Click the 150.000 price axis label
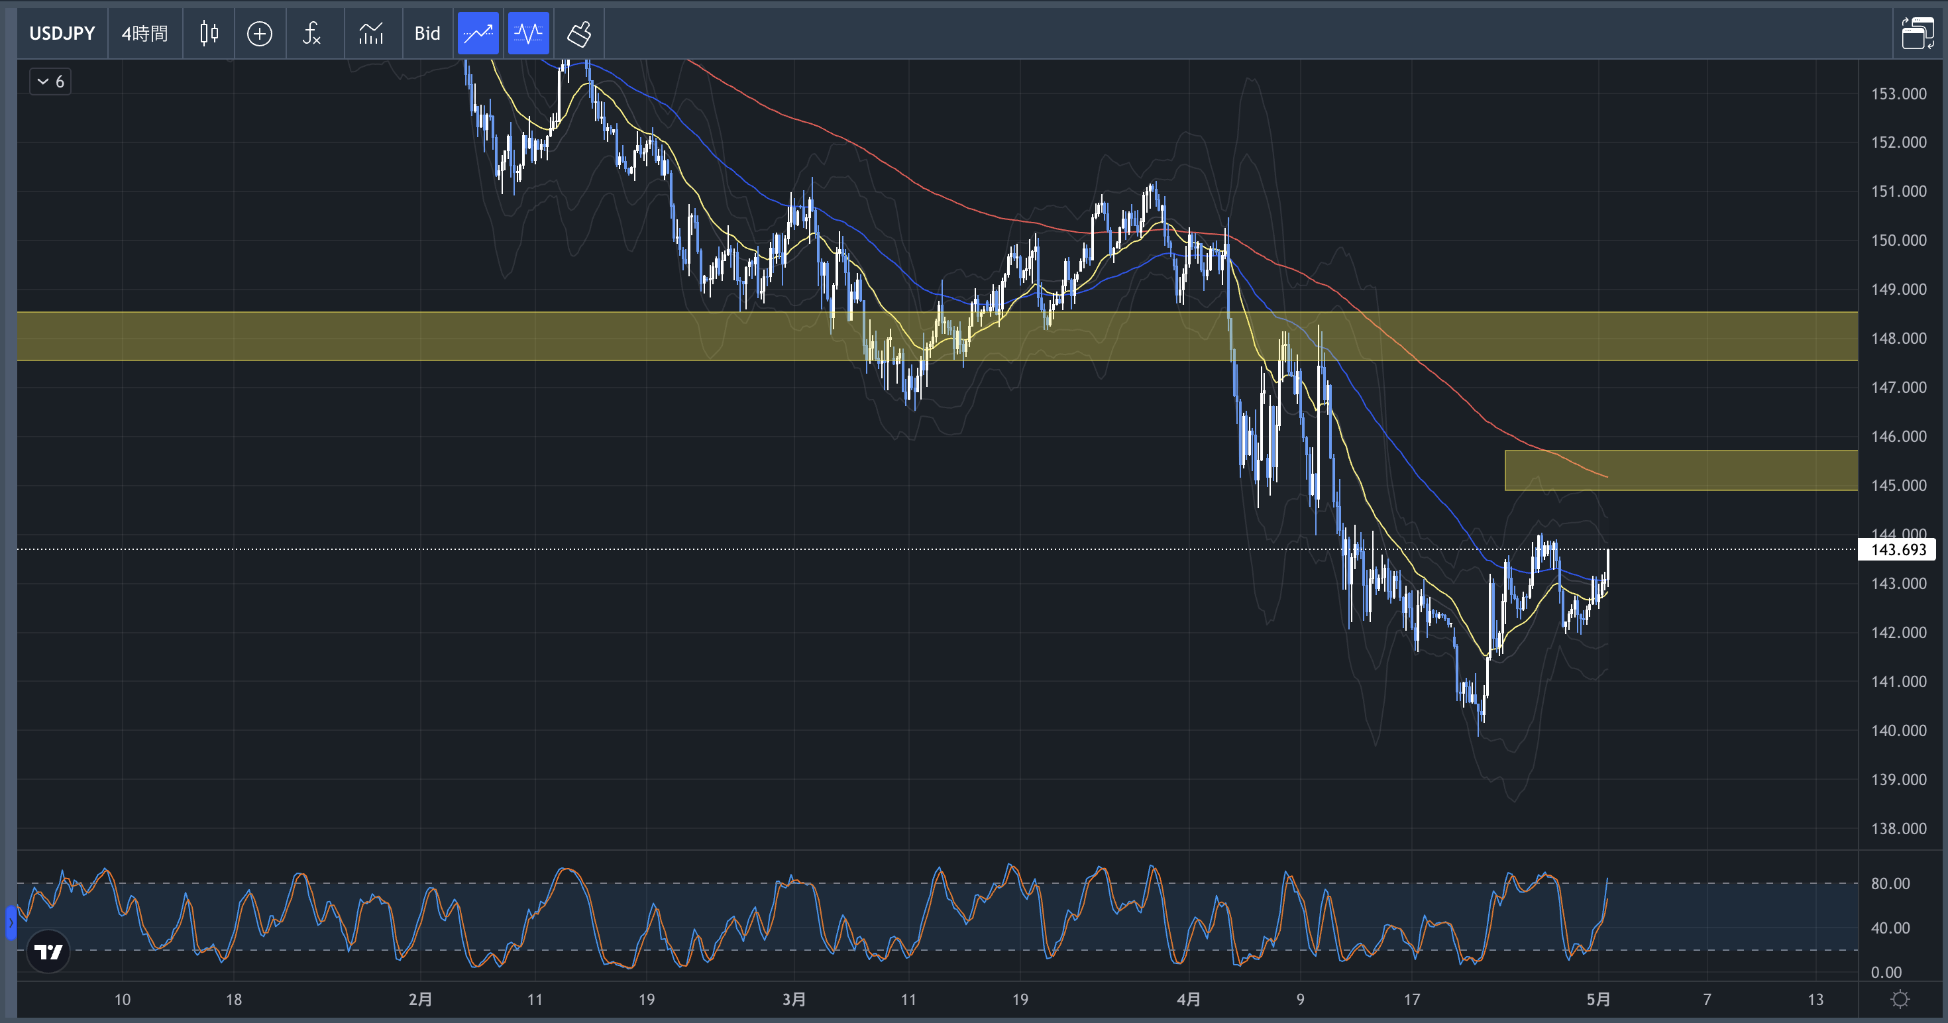 [x=1898, y=241]
